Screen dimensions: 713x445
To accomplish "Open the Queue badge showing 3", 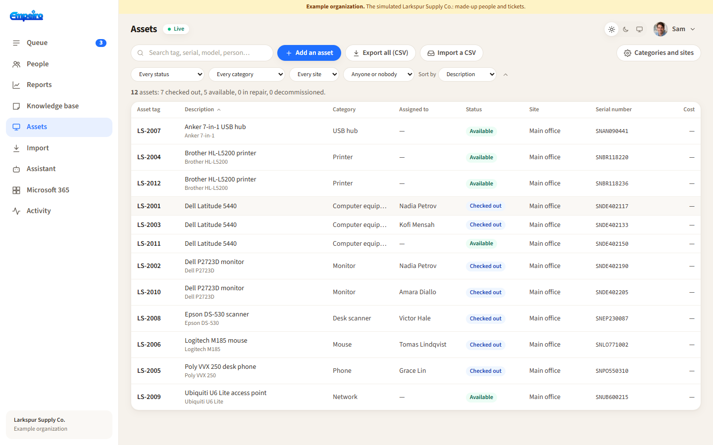I will tap(101, 43).
